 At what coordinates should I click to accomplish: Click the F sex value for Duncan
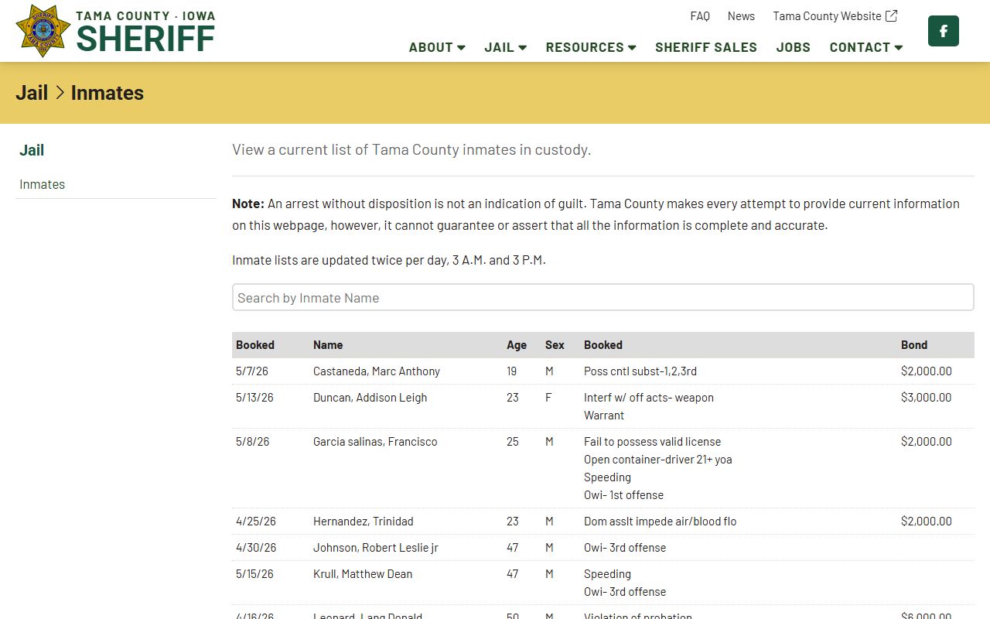(x=548, y=398)
